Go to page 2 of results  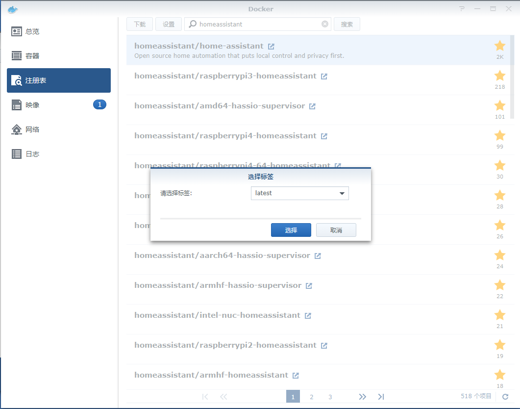[311, 396]
